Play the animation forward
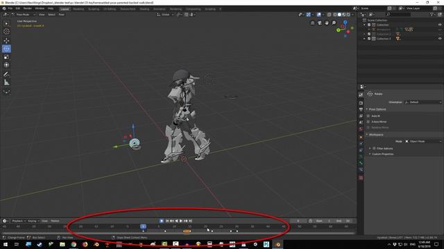The width and height of the screenshot is (444, 249). point(181,221)
